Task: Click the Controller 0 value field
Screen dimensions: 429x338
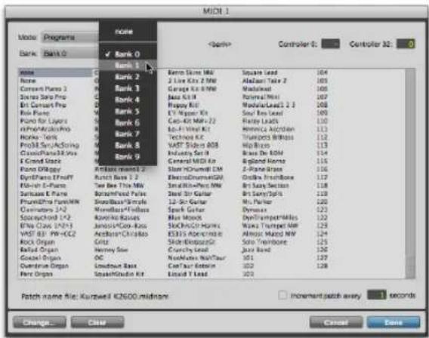Action: [331, 44]
